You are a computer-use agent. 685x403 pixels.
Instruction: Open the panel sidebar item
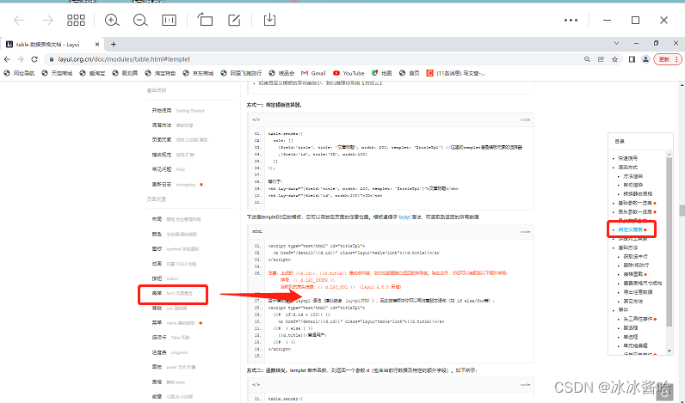(174, 367)
